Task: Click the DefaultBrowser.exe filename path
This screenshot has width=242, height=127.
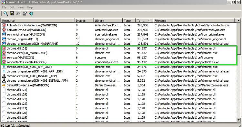Action: tap(191, 85)
